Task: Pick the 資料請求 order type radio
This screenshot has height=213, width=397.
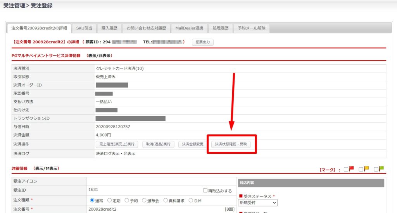Action: pos(166,200)
